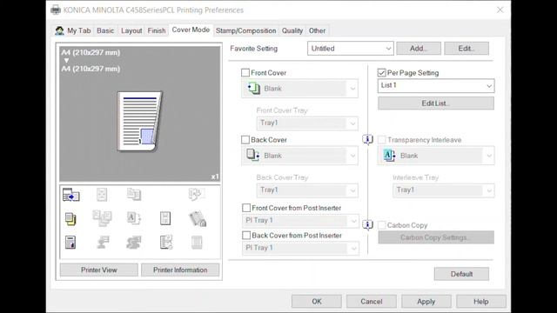Click the Cancel button
This screenshot has height=313, width=557.
pyautogui.click(x=372, y=302)
